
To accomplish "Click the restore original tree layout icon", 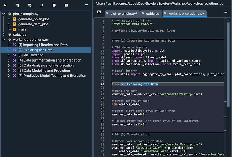I will (42, 5).
